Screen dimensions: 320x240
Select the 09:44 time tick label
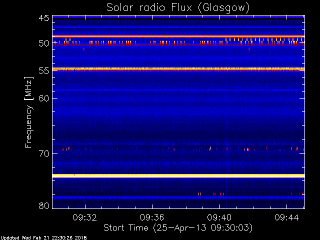pyautogui.click(x=286, y=218)
